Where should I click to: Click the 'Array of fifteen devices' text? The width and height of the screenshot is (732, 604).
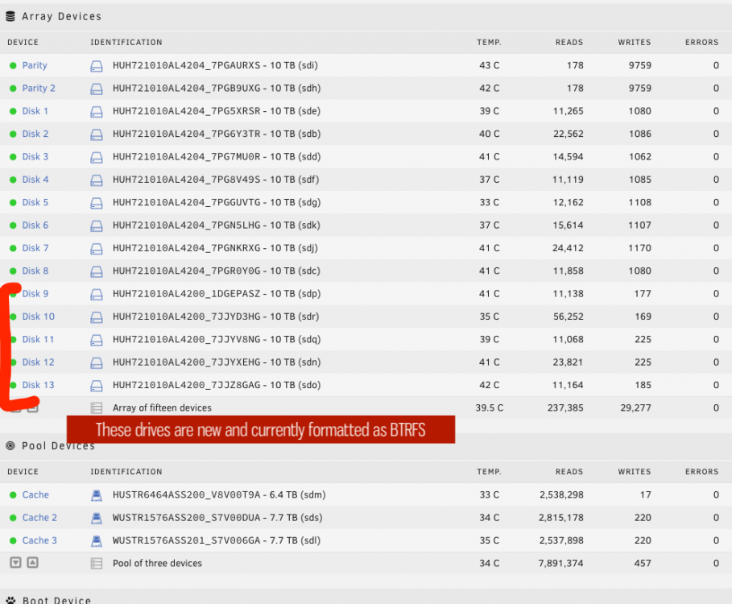(162, 408)
